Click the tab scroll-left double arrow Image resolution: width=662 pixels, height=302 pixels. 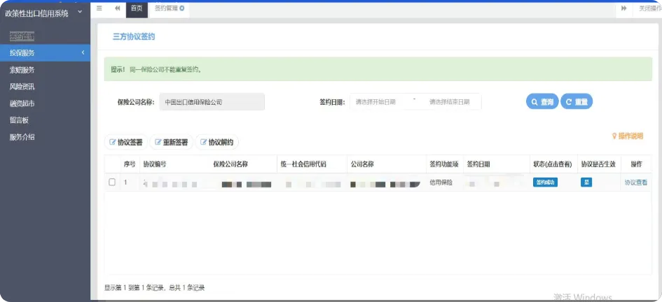coord(118,8)
